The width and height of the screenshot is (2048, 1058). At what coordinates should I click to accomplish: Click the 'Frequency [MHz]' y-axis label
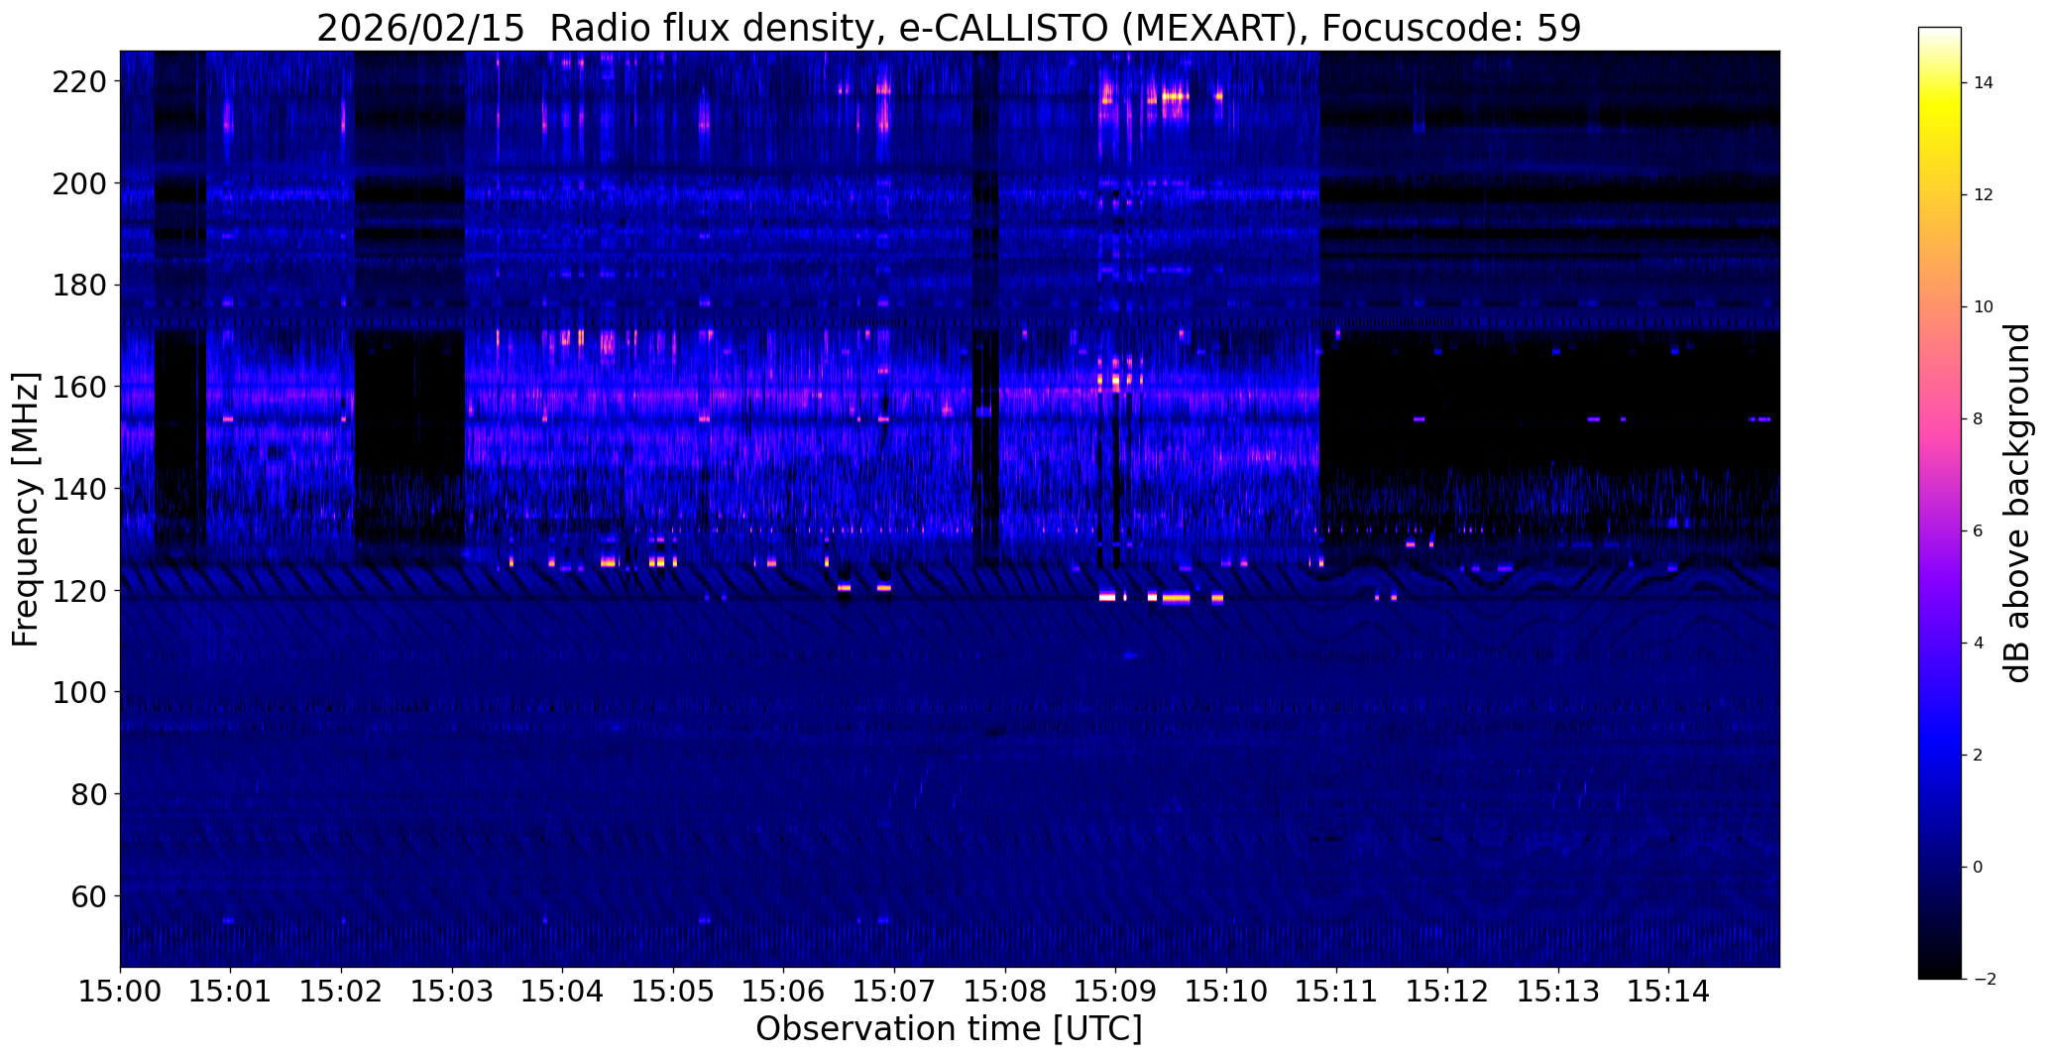tap(26, 510)
